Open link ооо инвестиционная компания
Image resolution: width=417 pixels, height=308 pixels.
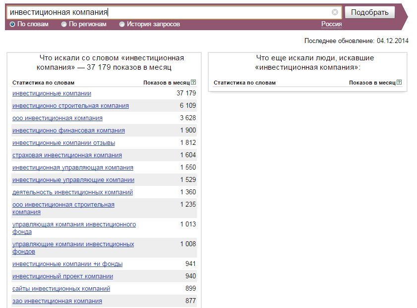pyautogui.click(x=58, y=118)
